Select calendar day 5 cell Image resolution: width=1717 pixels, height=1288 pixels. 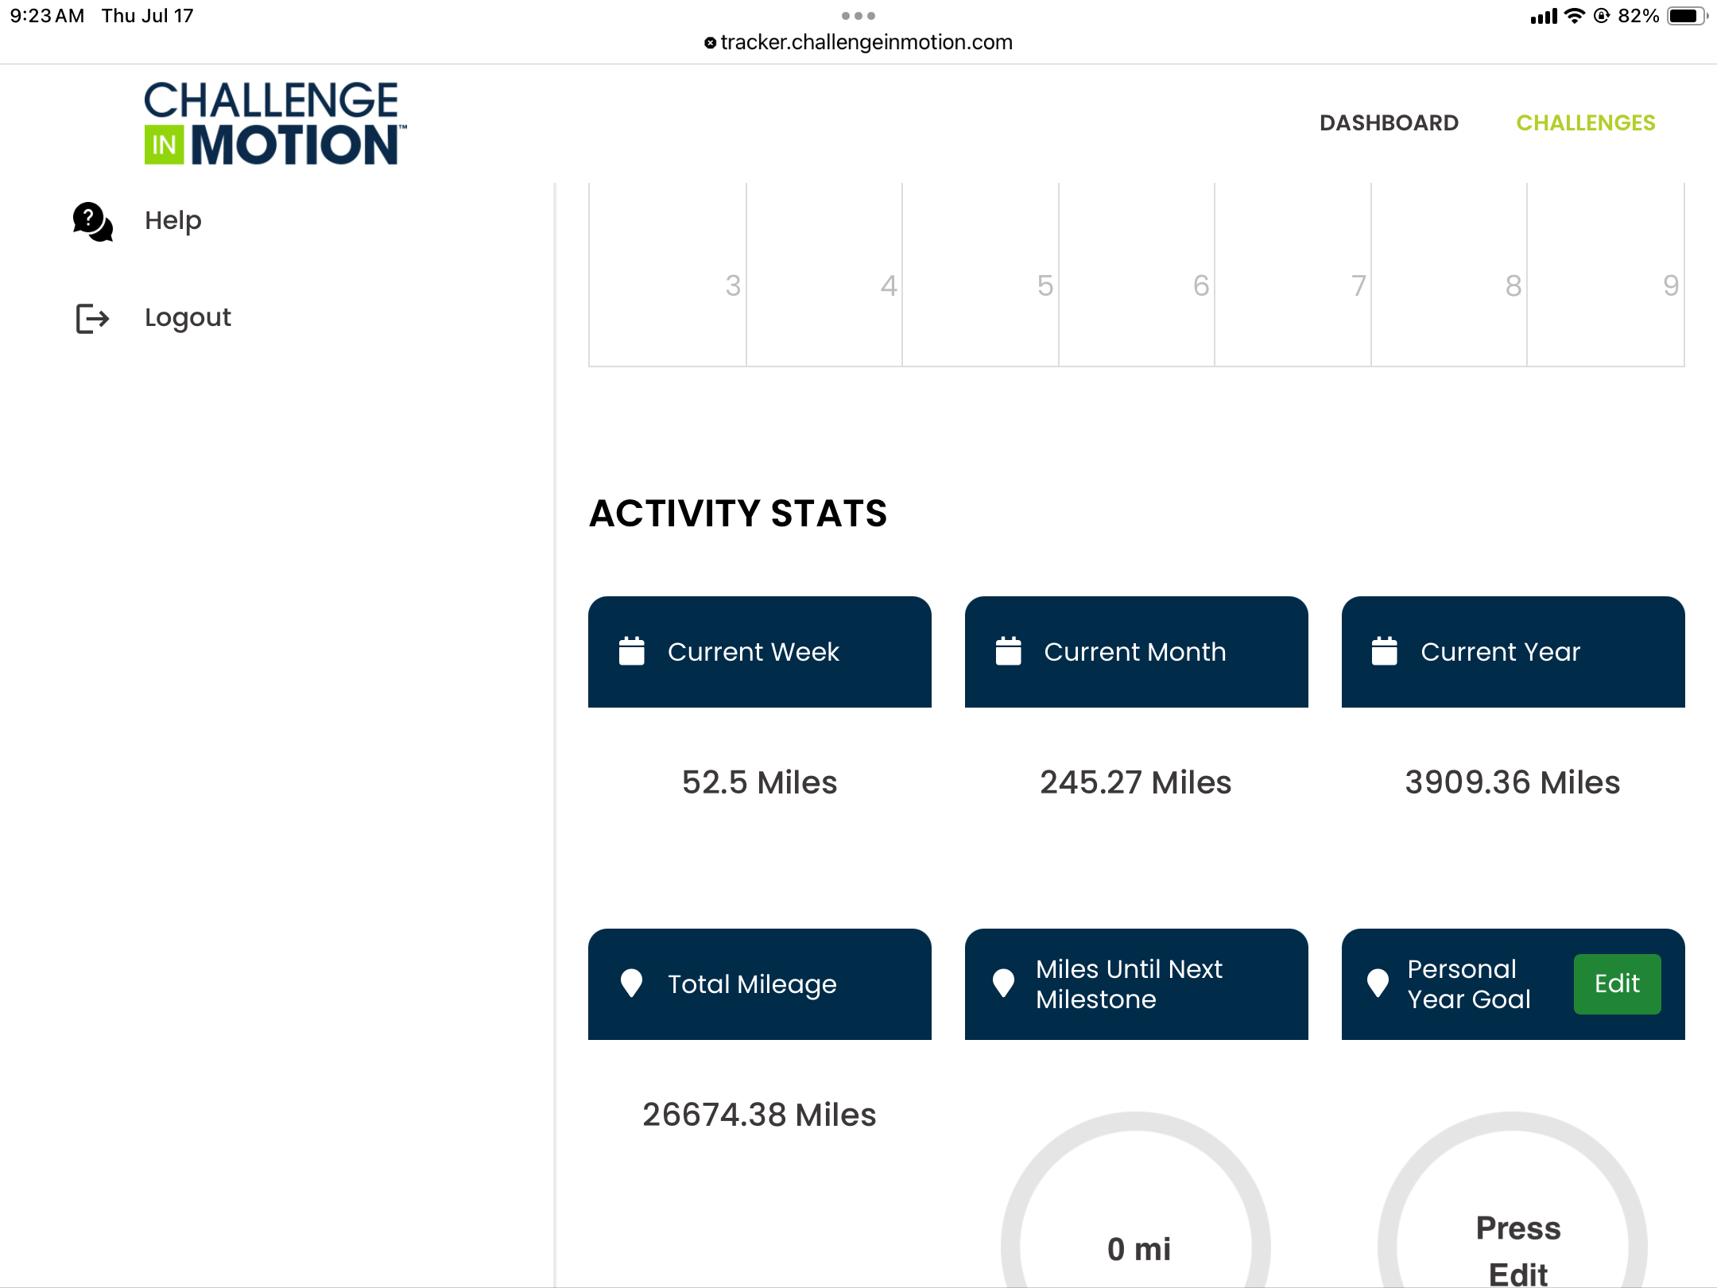[980, 275]
